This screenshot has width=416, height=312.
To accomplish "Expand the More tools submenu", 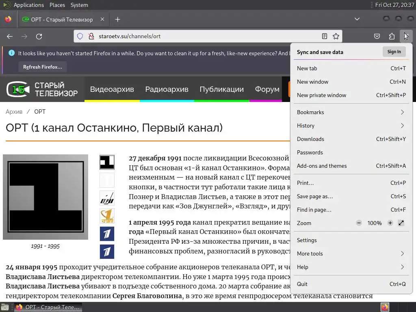I will (351, 253).
